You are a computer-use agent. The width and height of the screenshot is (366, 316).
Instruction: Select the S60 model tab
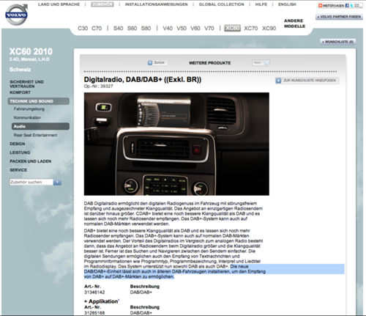132,29
